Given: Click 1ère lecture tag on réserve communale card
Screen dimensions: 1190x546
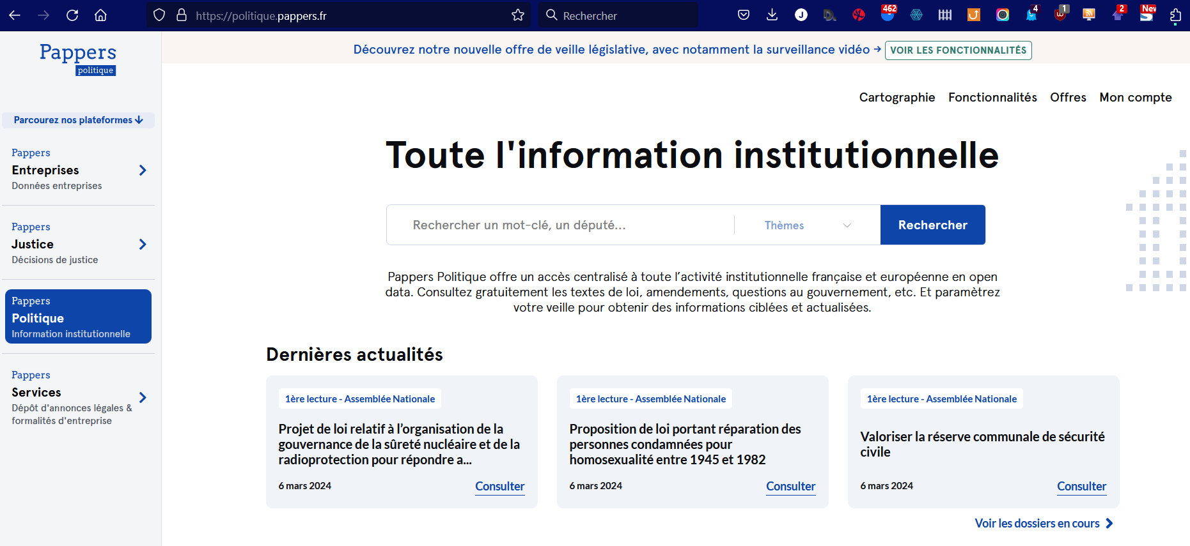Looking at the screenshot, I should pyautogui.click(x=942, y=398).
